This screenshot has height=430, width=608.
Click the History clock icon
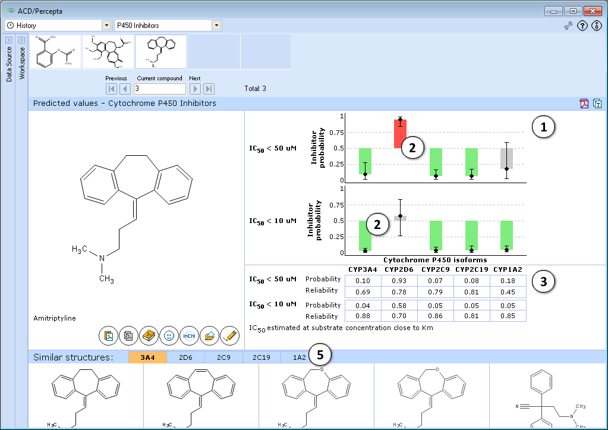click(11, 26)
